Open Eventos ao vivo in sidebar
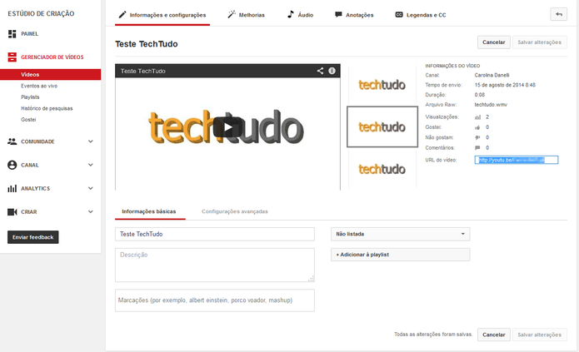 tap(39, 86)
